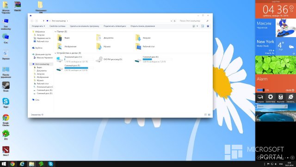
Task: Collapse the Устройства и диски group
Action: [x=55, y=53]
